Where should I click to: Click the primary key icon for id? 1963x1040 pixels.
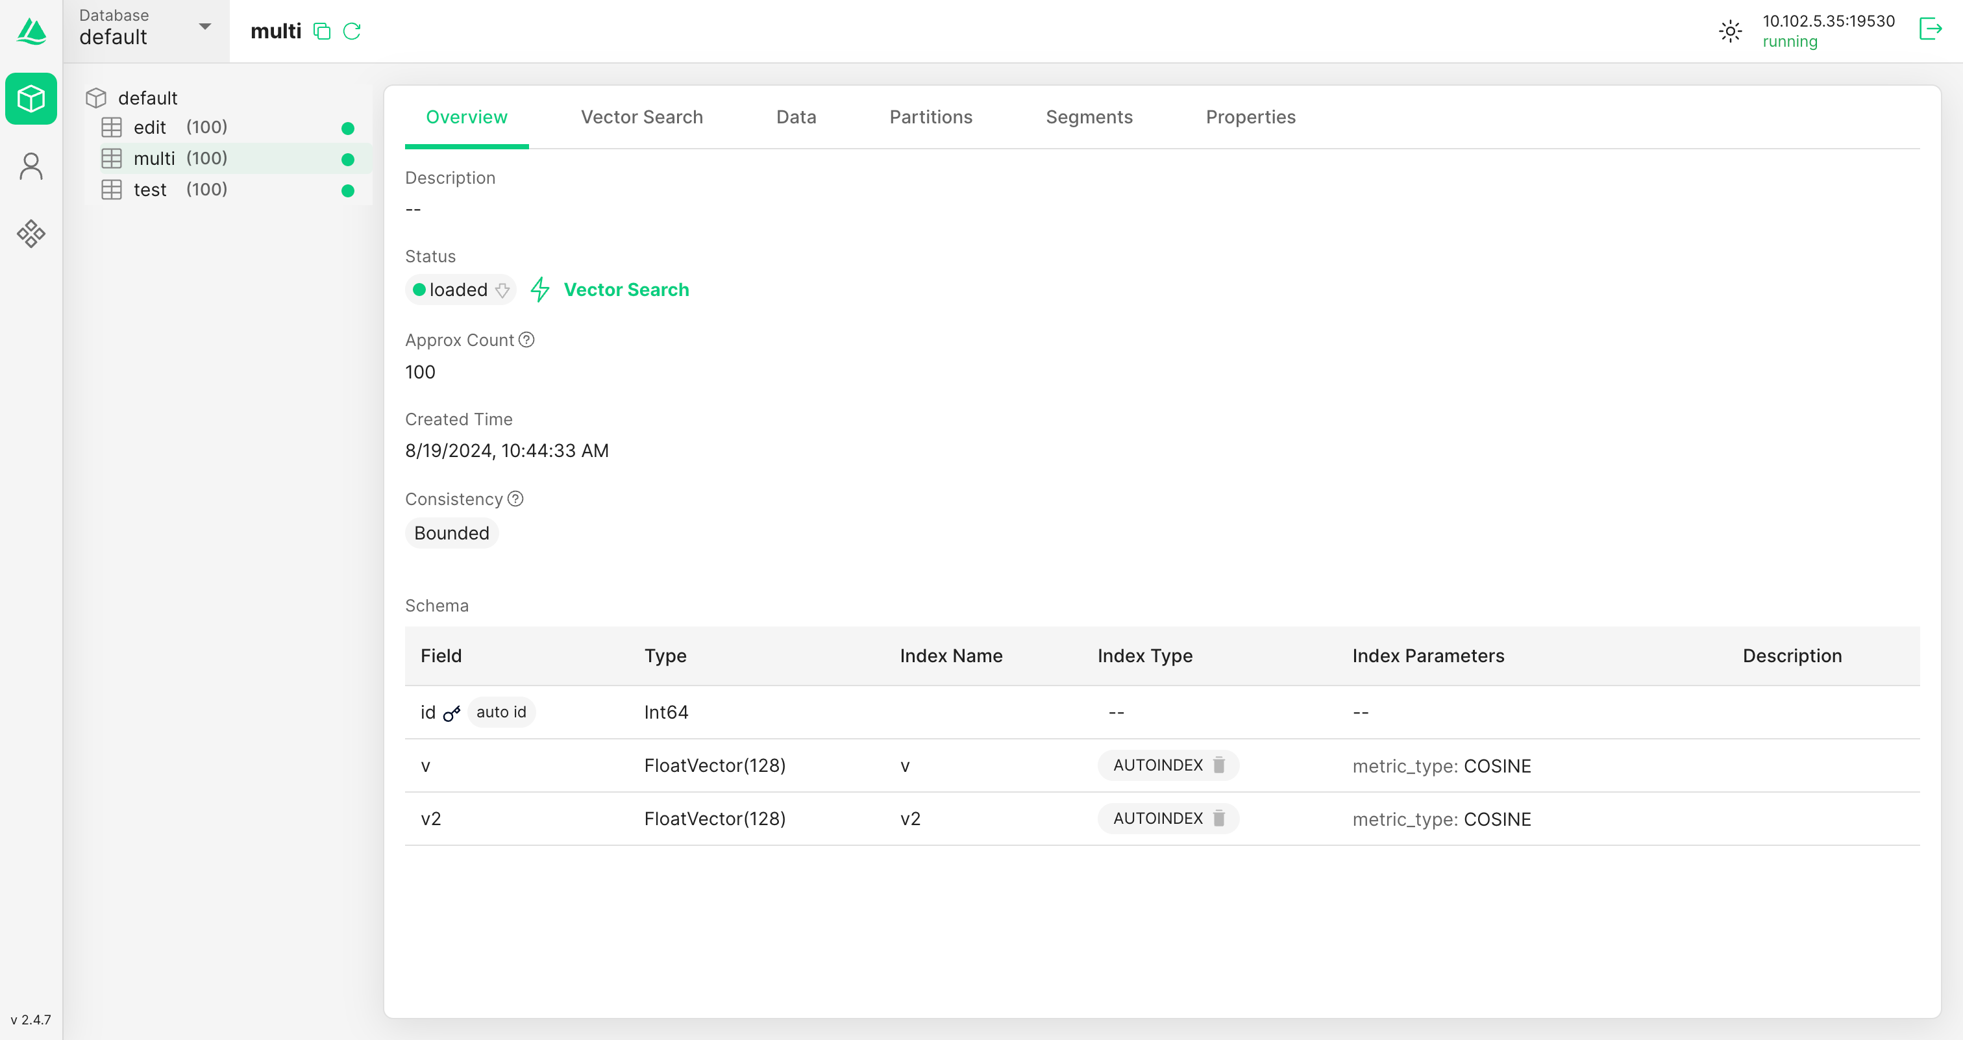click(x=452, y=713)
